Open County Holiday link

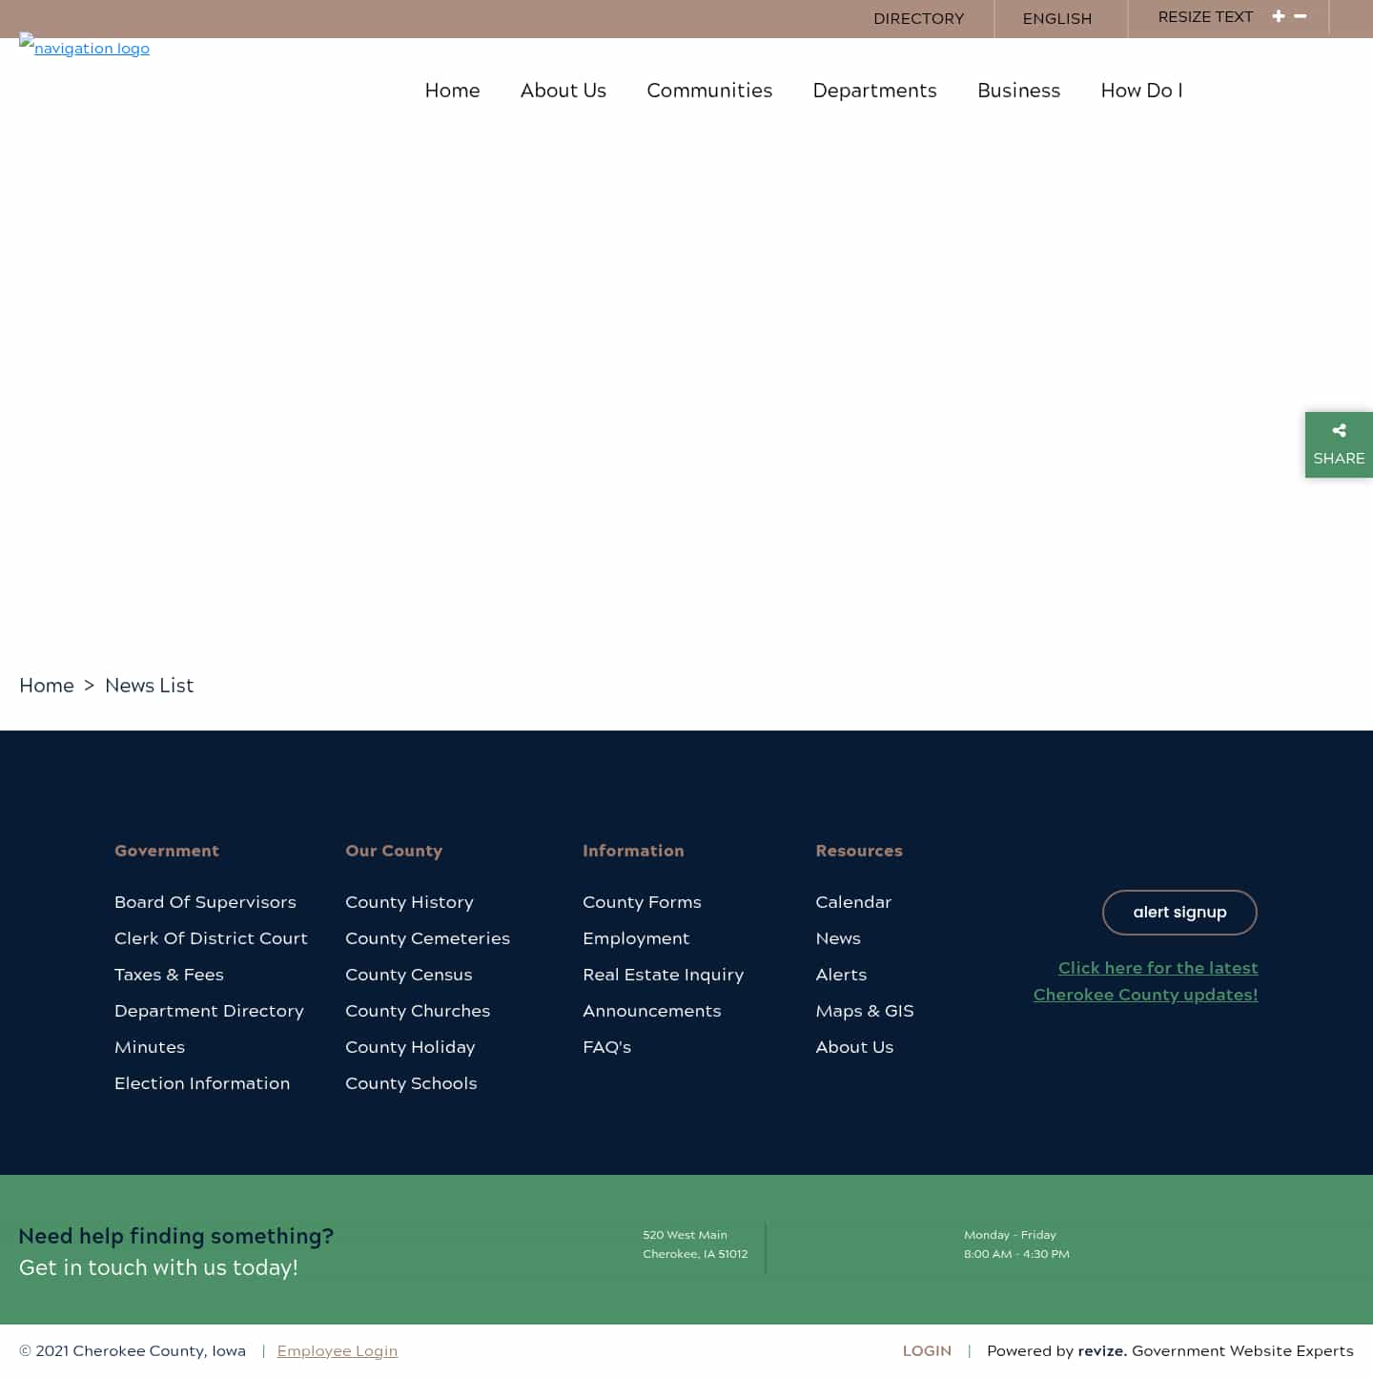pyautogui.click(x=410, y=1047)
